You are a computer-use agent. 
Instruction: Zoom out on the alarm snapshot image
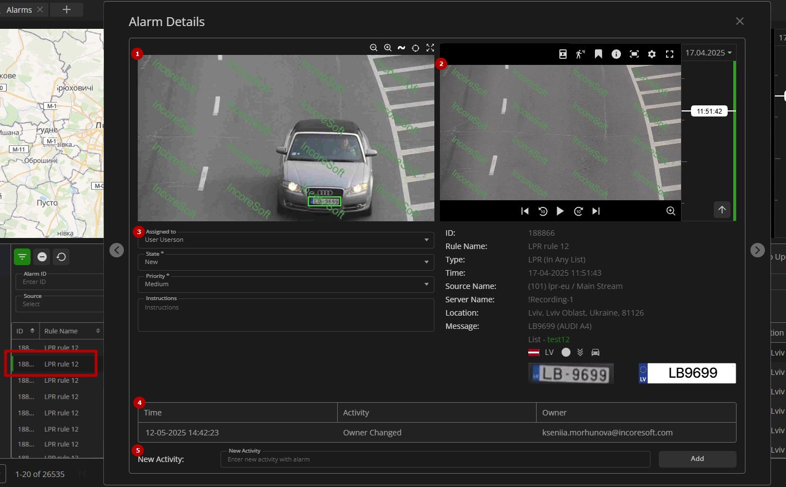tap(374, 48)
